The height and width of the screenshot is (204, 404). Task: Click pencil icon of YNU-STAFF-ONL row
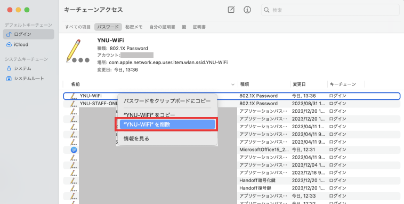click(74, 104)
